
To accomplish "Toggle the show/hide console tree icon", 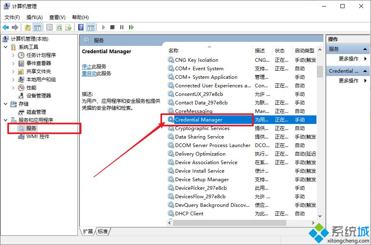I will [37, 27].
